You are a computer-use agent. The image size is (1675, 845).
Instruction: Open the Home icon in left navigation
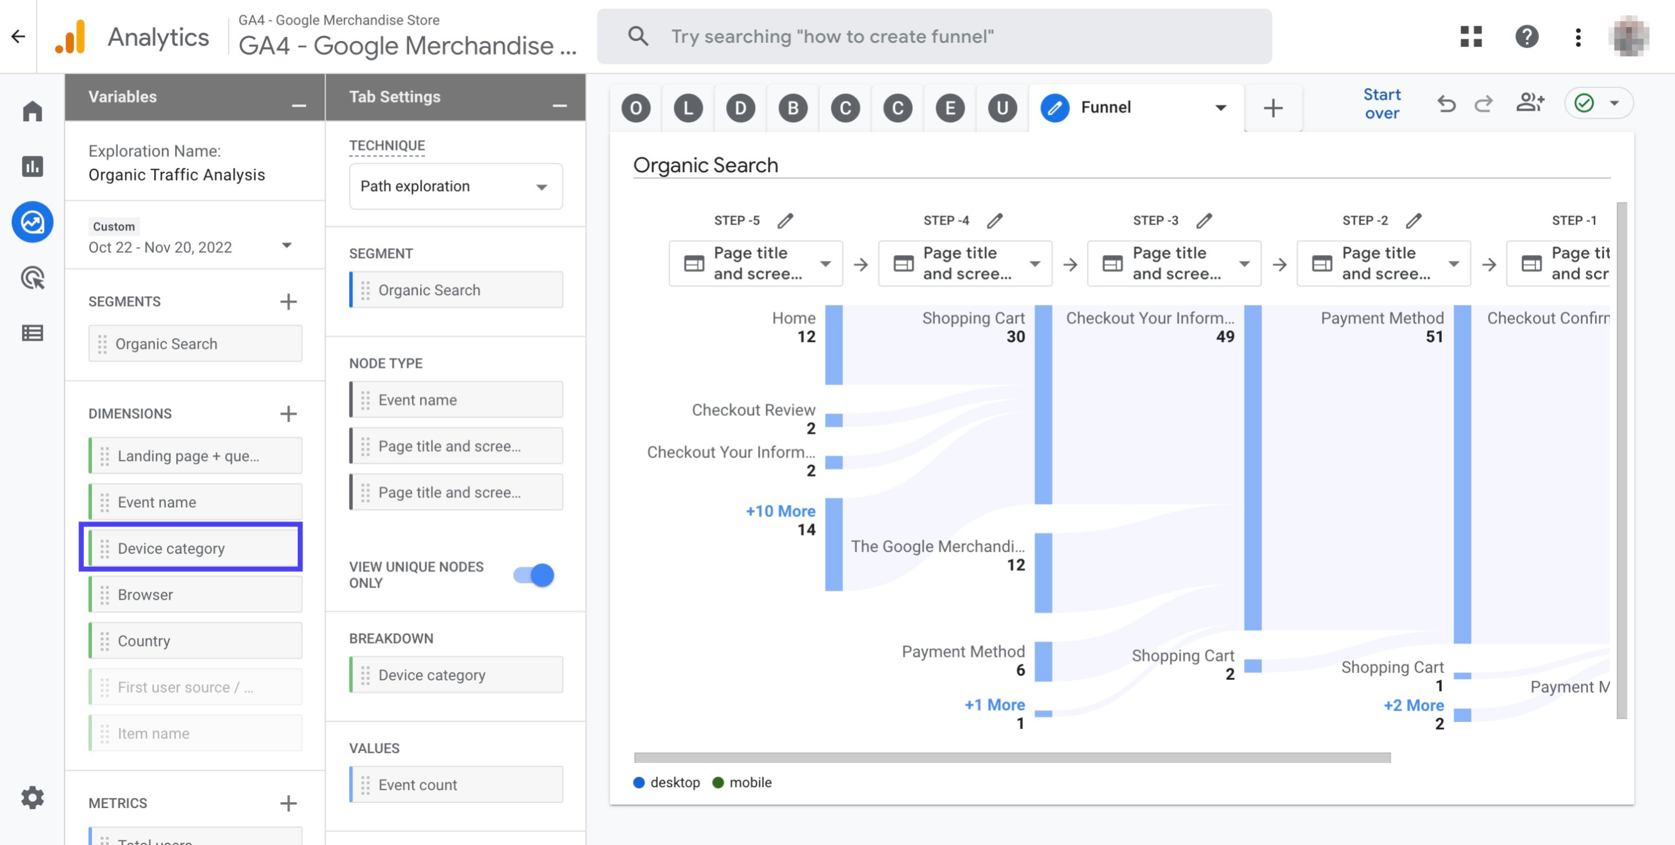coord(32,111)
